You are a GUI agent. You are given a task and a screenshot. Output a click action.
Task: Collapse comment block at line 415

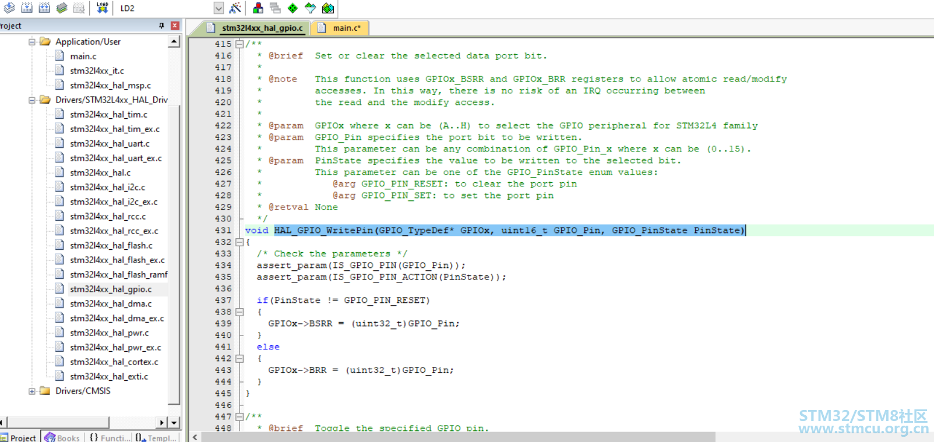point(239,44)
